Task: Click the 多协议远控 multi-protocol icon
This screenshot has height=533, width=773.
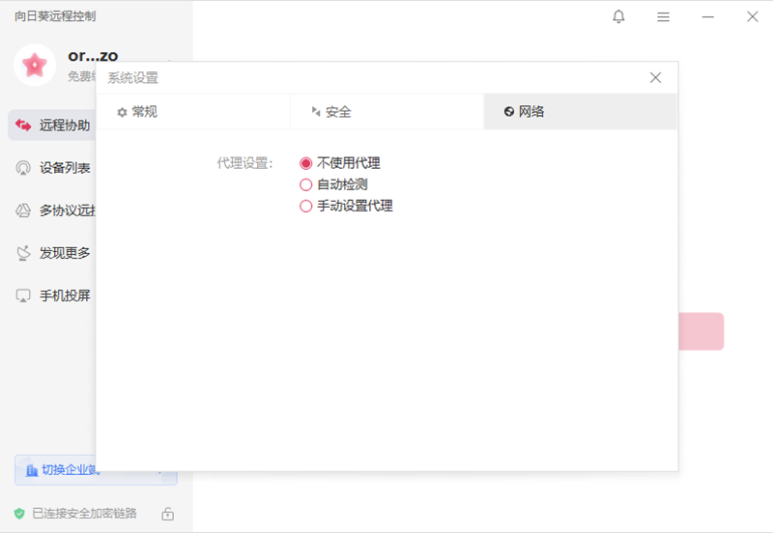Action: (24, 210)
